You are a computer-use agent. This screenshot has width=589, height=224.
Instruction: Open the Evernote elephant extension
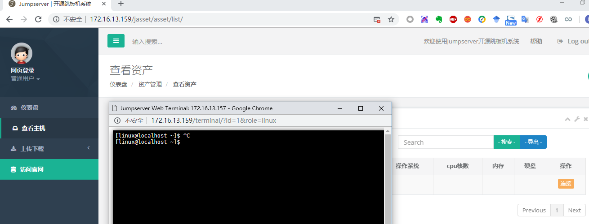click(x=439, y=19)
